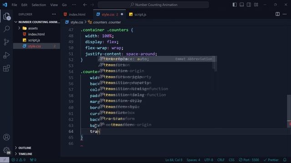Open notifications bell in status bar
Screen dimensions: 291x163
pos(285,160)
